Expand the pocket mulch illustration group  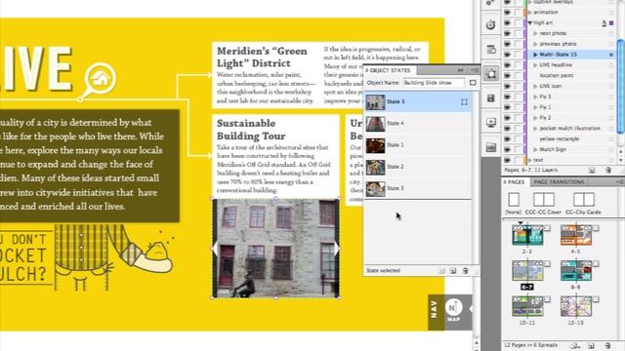pos(535,129)
